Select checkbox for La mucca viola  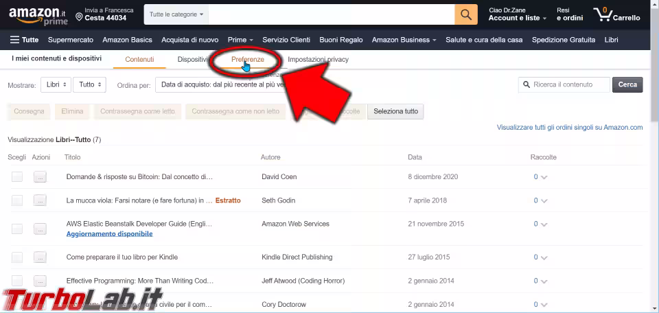point(17,200)
